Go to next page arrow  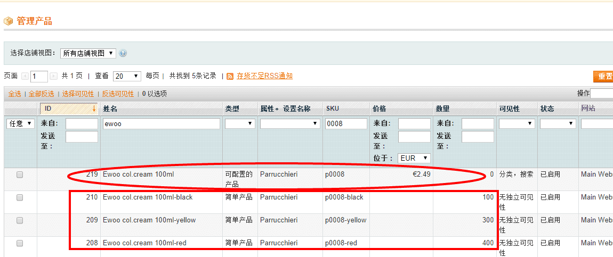tap(54, 77)
